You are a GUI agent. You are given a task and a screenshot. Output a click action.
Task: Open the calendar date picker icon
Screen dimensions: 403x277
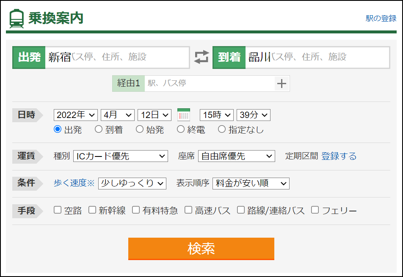pos(184,114)
